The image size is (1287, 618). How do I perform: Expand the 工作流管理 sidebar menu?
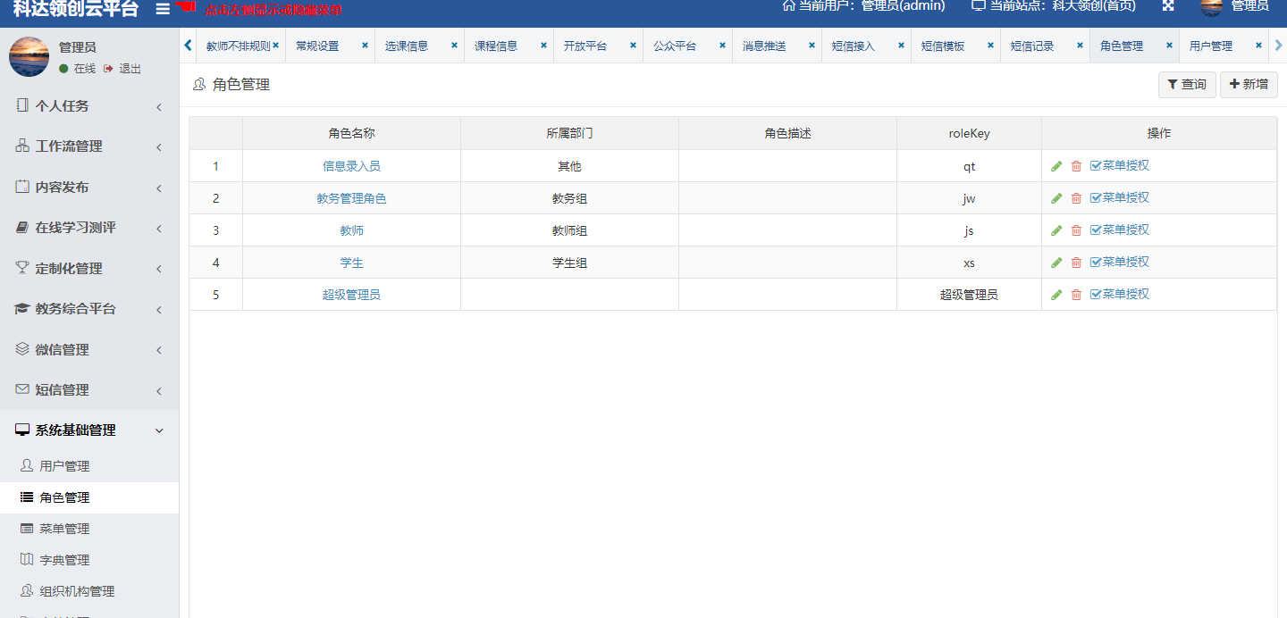tap(89, 146)
